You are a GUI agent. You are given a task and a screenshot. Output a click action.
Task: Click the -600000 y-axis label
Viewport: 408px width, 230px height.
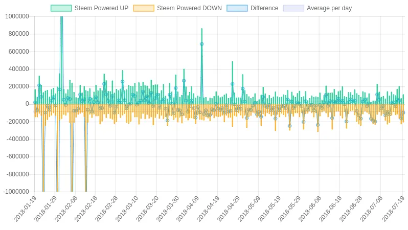tap(17, 156)
